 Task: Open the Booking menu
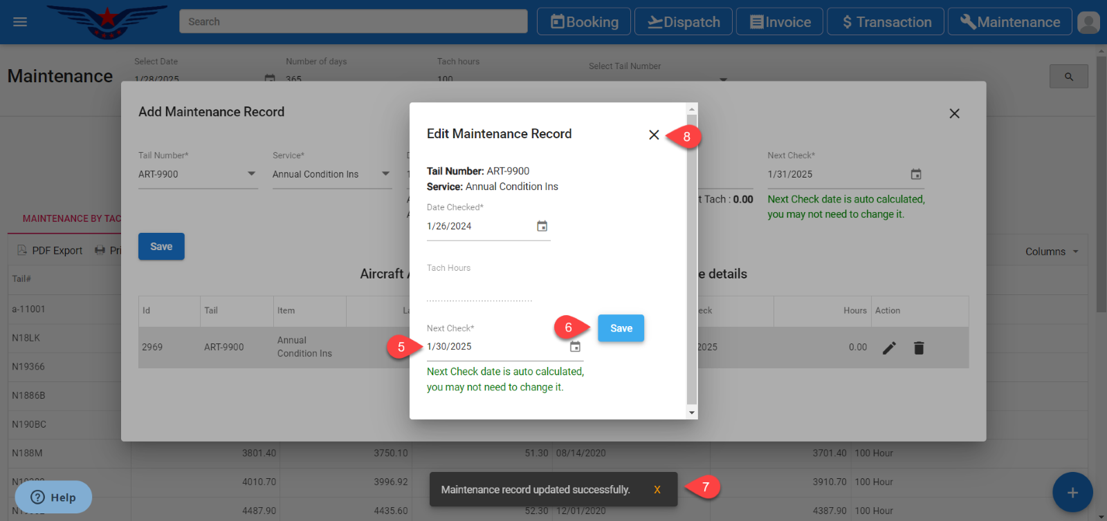coord(584,22)
